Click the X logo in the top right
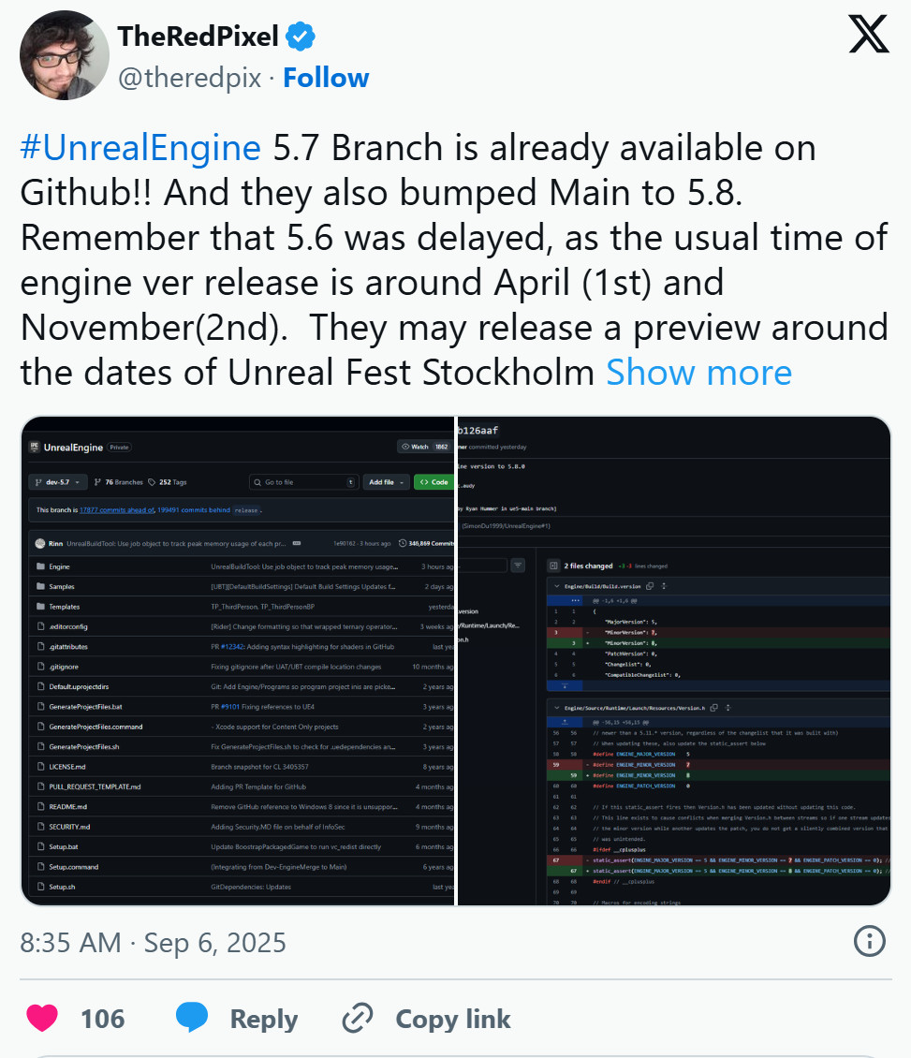The image size is (911, 1058). [x=867, y=34]
